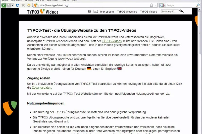
Task: Go to the browser Home page icon
Action: click(x=29, y=5)
